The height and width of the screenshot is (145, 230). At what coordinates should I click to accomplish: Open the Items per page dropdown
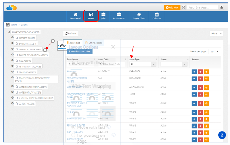point(214,51)
